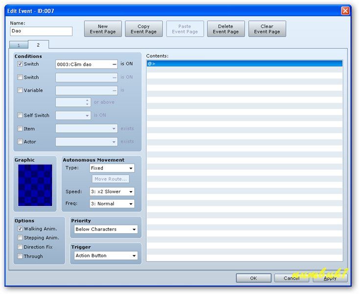The height and width of the screenshot is (294, 359).
Task: Uncheck the first Switch condition
Action: (x=20, y=64)
